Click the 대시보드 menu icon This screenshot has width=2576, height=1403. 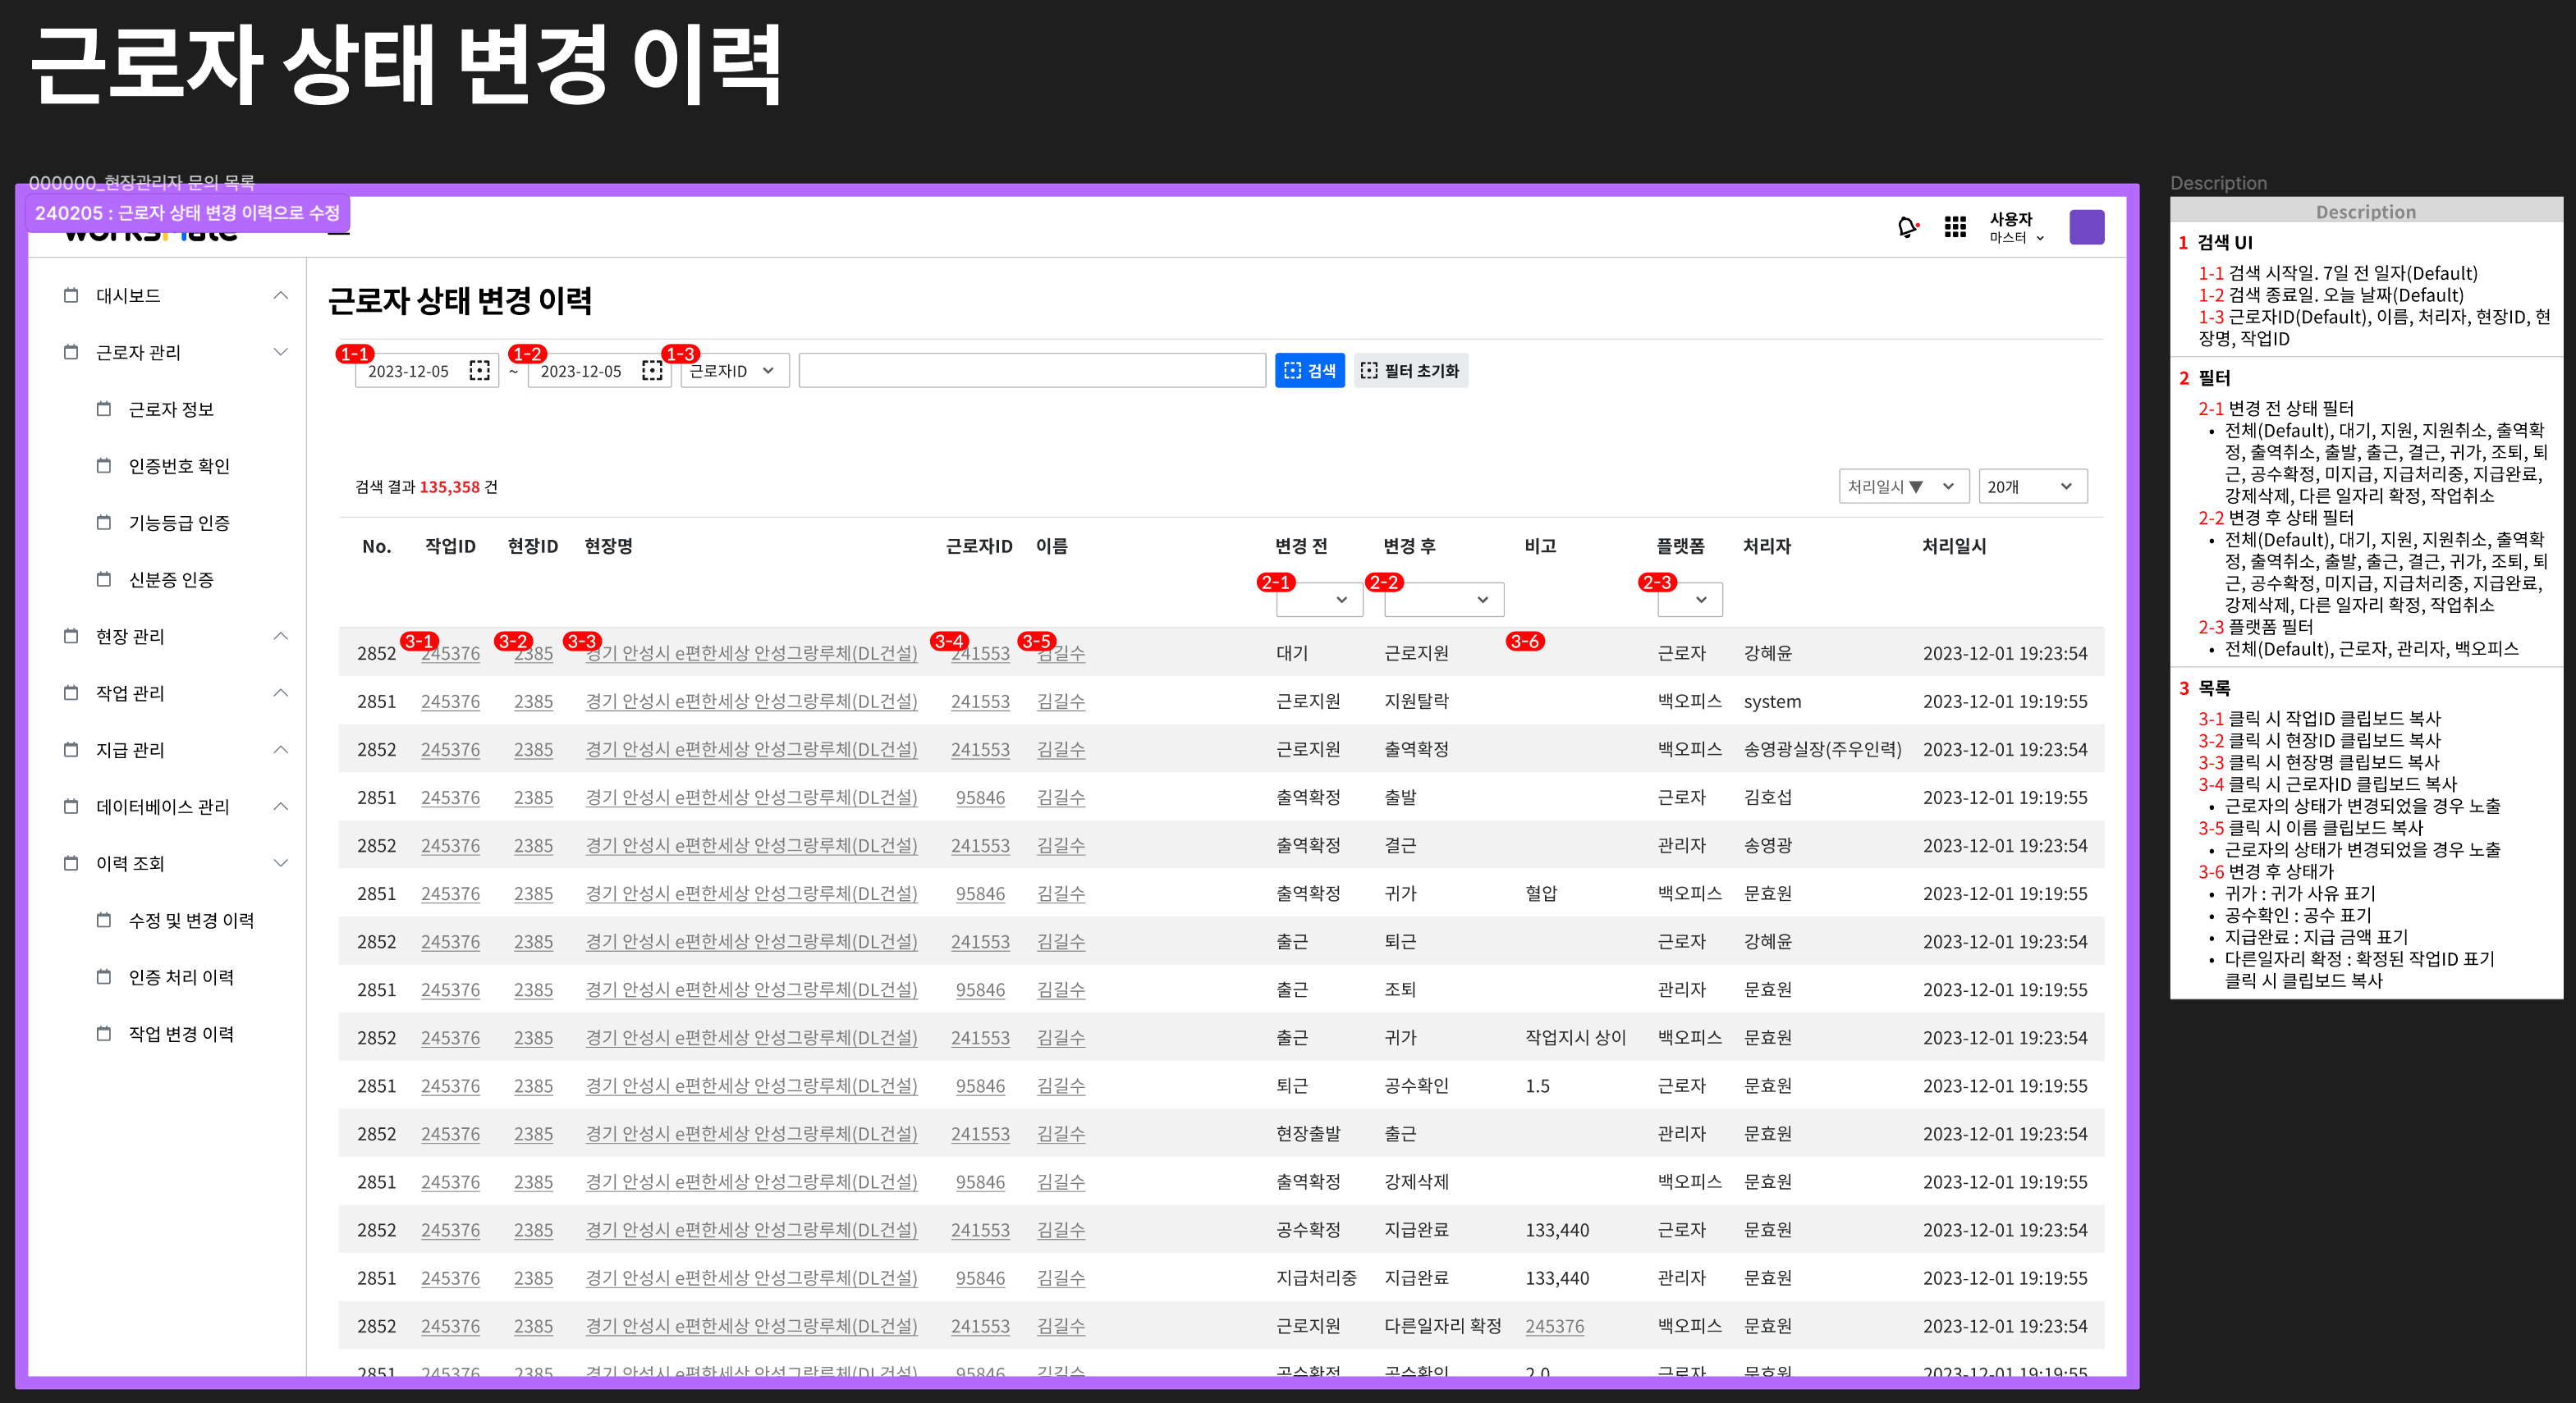click(71, 296)
